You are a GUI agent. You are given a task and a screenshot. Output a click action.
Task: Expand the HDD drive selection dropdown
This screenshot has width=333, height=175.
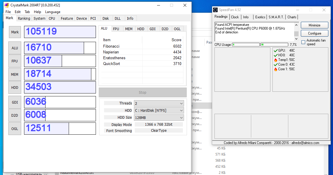(159, 110)
